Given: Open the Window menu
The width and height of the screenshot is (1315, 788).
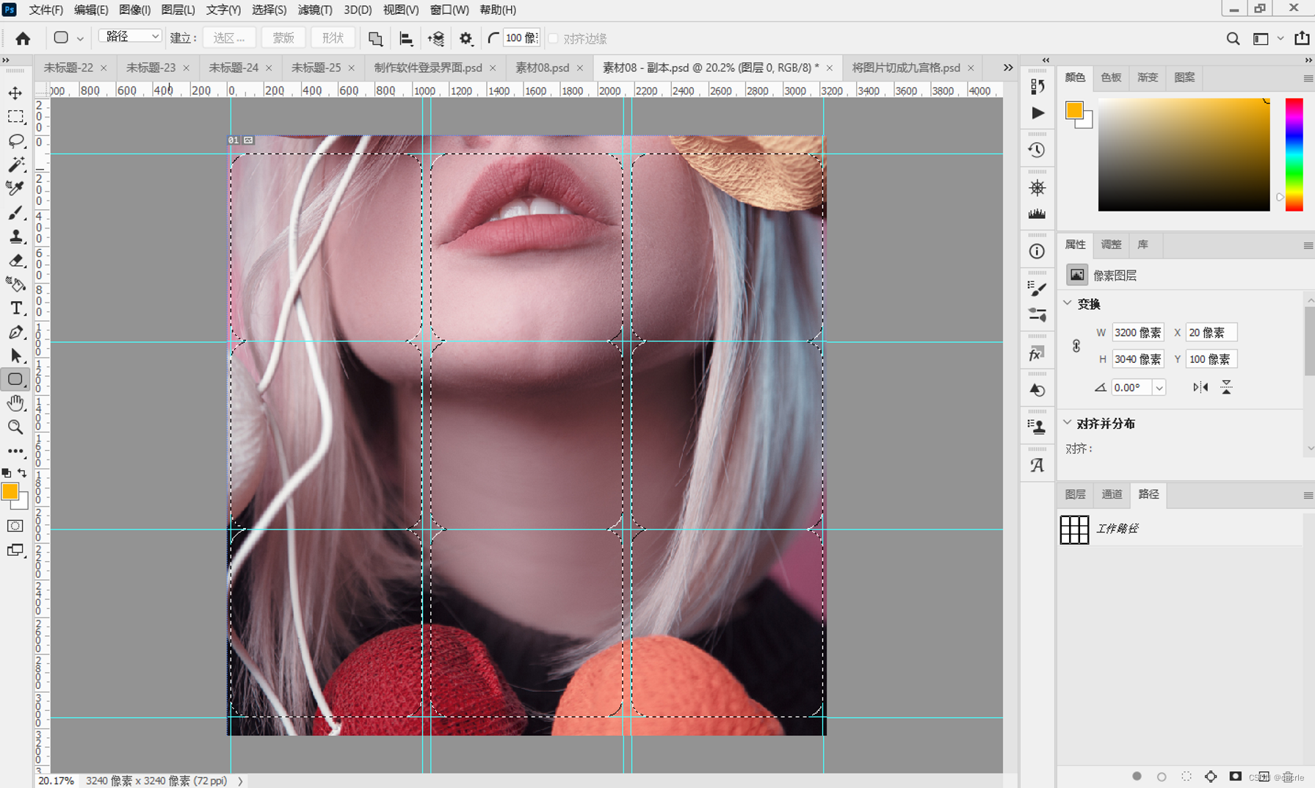Looking at the screenshot, I should 449,10.
